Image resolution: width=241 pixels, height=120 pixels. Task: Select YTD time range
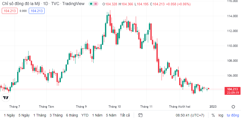point(85,115)
